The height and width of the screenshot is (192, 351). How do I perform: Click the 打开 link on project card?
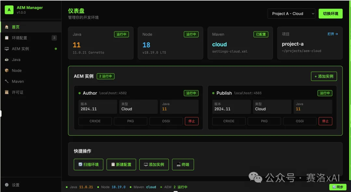pos(332,34)
